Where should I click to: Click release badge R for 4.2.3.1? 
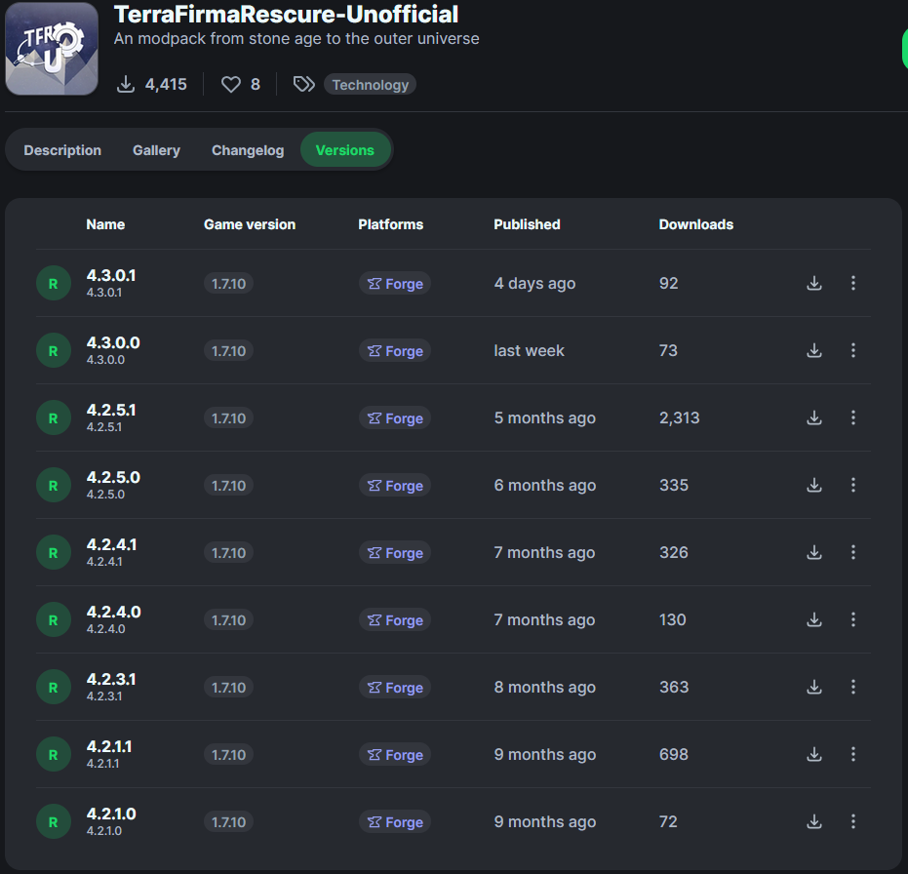pyautogui.click(x=54, y=687)
